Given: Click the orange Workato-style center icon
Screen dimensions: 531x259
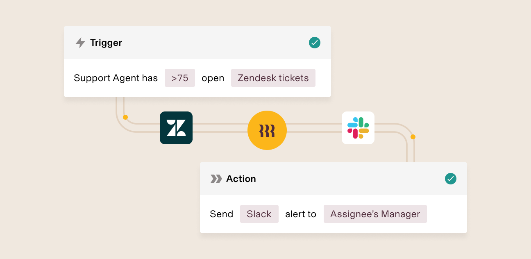Looking at the screenshot, I should pos(267,130).
